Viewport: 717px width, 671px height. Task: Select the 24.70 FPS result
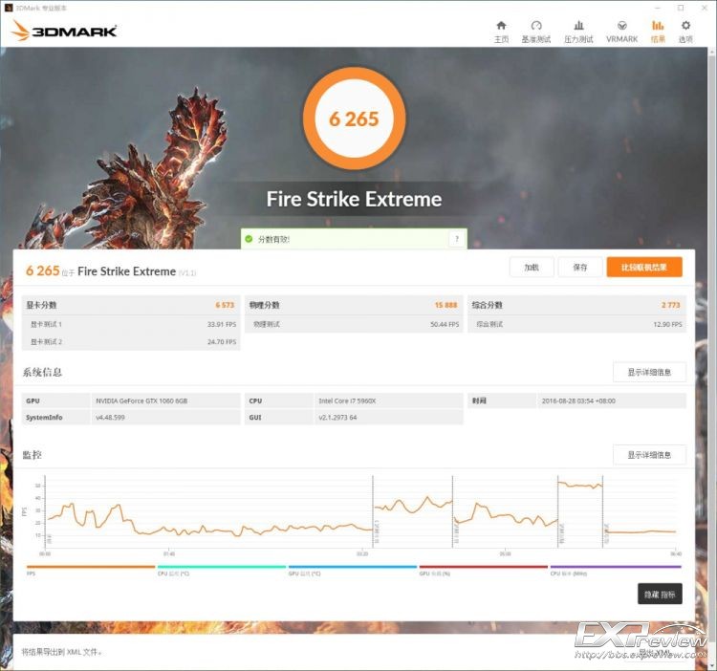[222, 341]
